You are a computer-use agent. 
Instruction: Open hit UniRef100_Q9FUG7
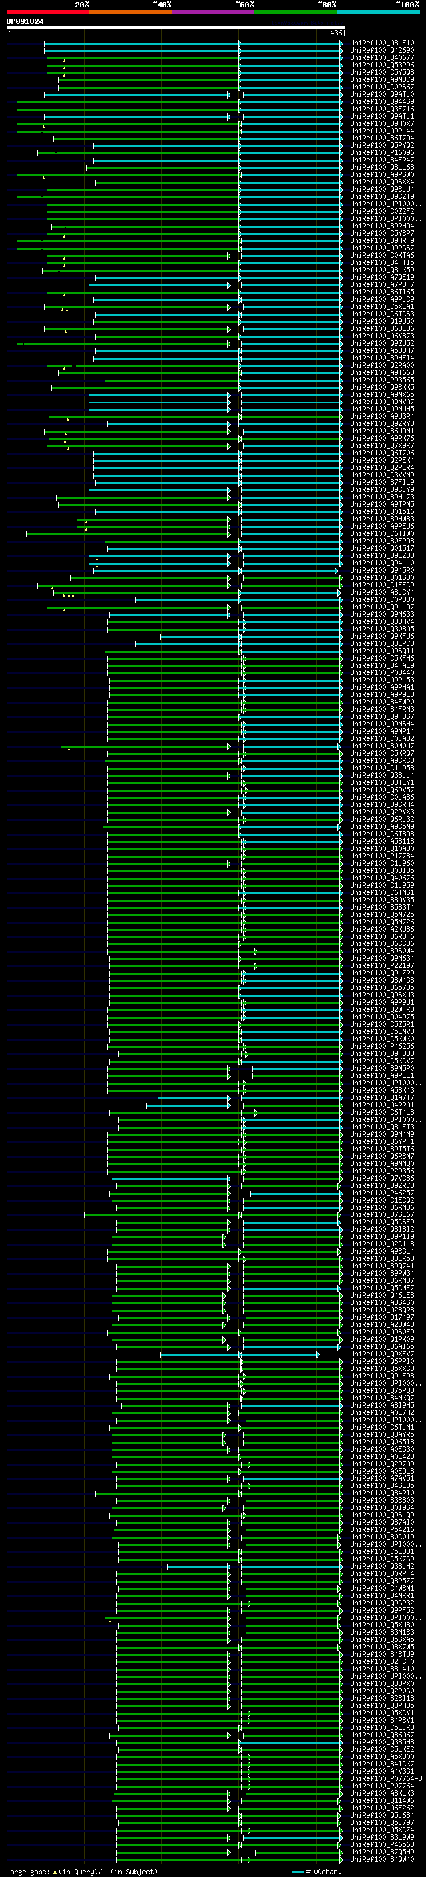tap(382, 717)
